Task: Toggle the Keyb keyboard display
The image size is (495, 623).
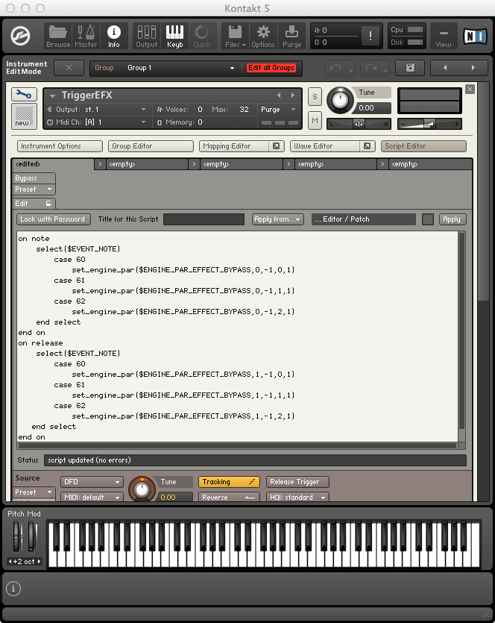Action: (174, 35)
